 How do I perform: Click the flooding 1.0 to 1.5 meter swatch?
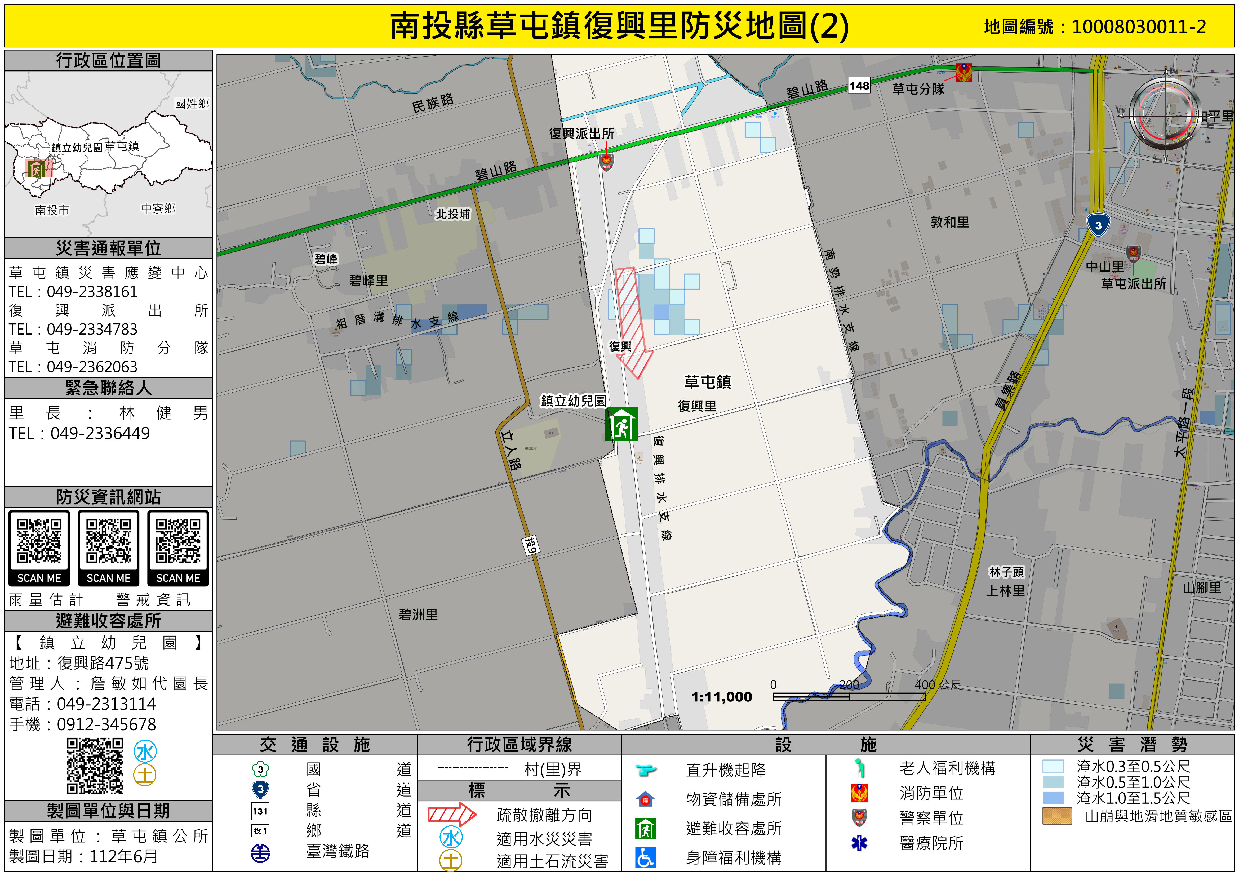[1053, 798]
